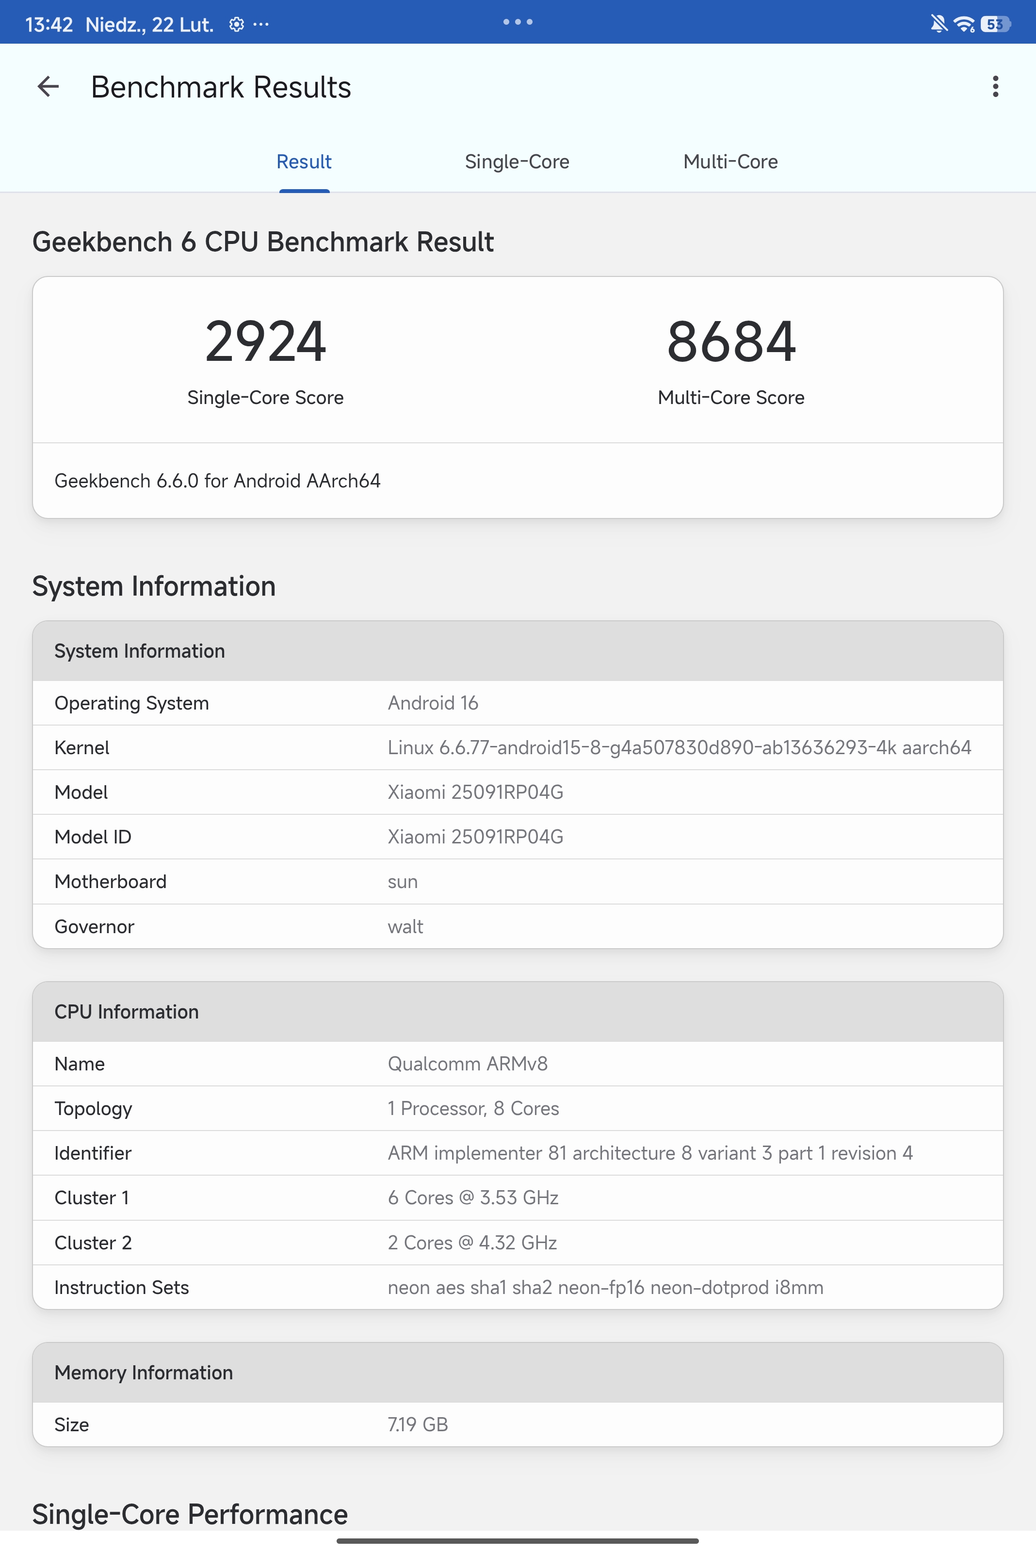Tap the 8684 Multi-Core Score
The width and height of the screenshot is (1036, 1552).
click(x=731, y=341)
